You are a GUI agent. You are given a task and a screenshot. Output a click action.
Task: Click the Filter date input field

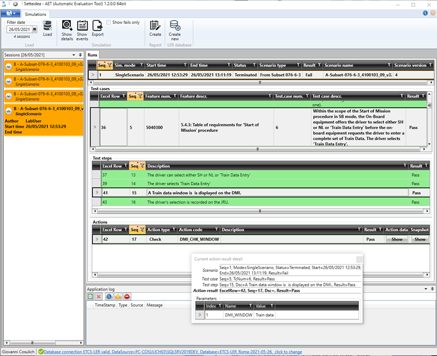tap(19, 29)
